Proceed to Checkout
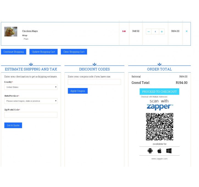 (x=159, y=92)
